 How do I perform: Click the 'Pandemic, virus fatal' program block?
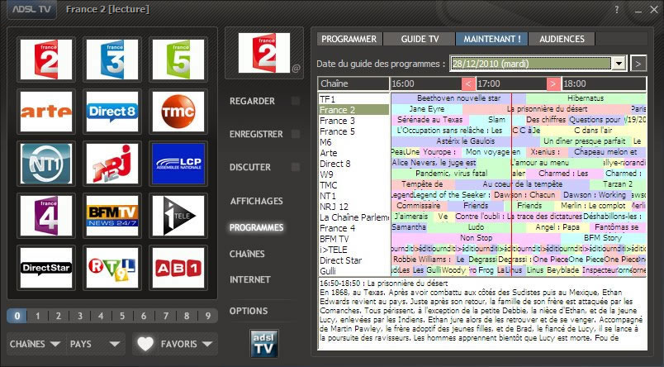452,174
